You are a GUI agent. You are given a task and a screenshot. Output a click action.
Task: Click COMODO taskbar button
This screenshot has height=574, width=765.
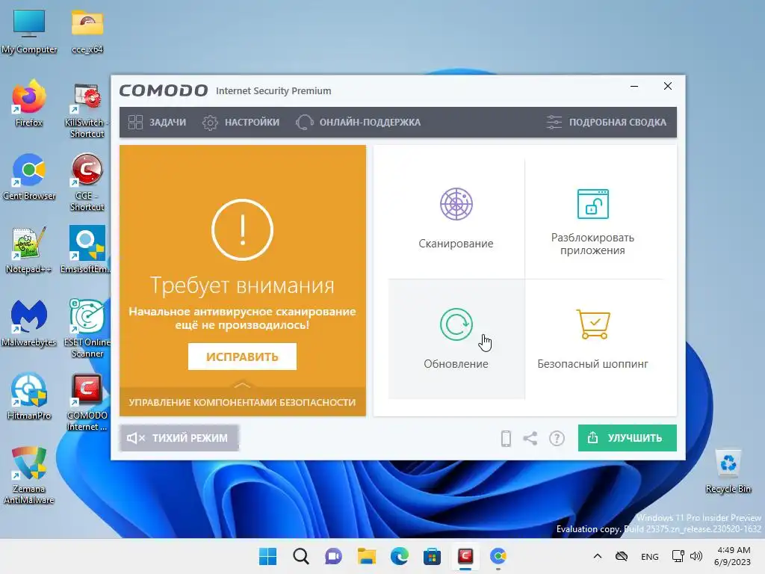465,556
